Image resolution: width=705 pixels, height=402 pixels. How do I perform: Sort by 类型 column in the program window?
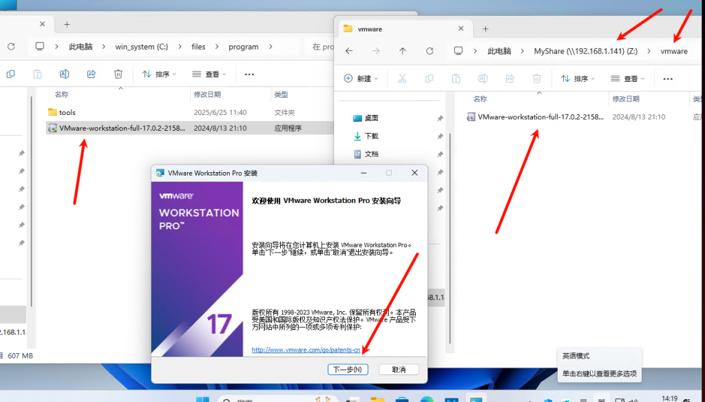coord(281,94)
